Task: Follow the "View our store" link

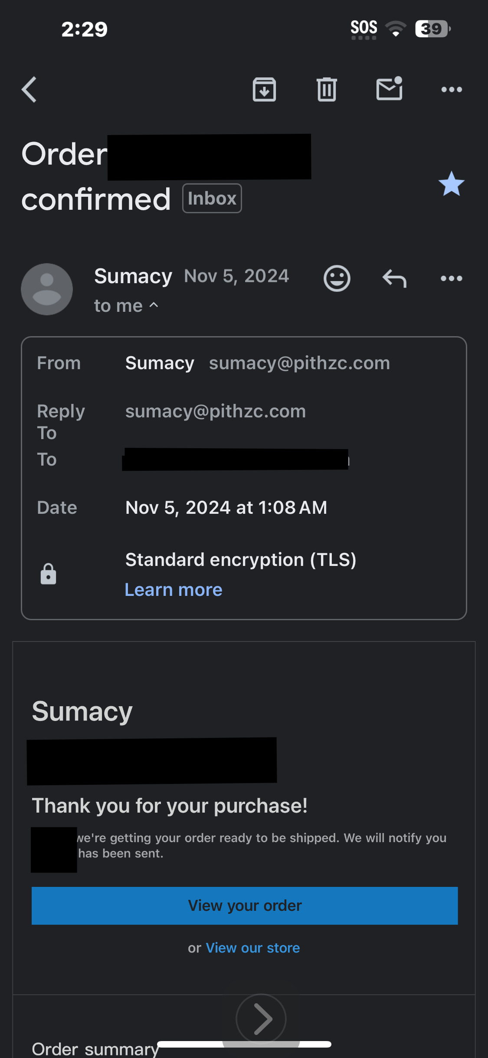Action: tap(253, 948)
